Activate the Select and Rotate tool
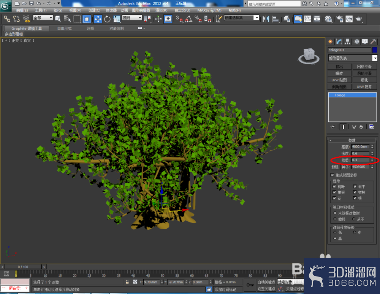Viewport: 380px width, 294px height. (107, 19)
